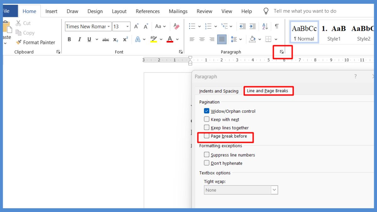Image resolution: width=377 pixels, height=212 pixels.
Task: Click the Shading paint bucket icon
Action: click(252, 39)
